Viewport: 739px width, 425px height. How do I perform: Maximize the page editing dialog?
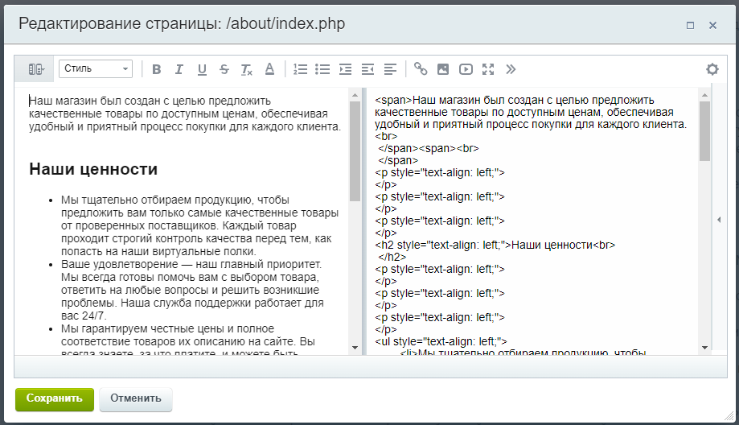[691, 26]
